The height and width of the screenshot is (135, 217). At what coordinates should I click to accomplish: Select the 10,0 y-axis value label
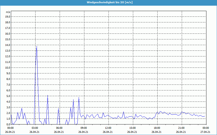tap(8, 67)
